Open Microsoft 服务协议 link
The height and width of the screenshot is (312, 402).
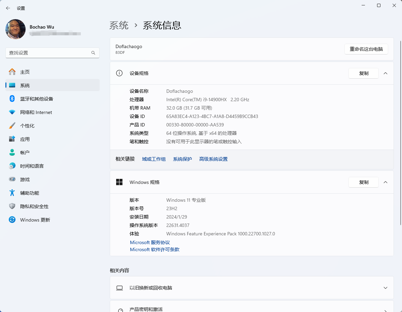click(150, 242)
